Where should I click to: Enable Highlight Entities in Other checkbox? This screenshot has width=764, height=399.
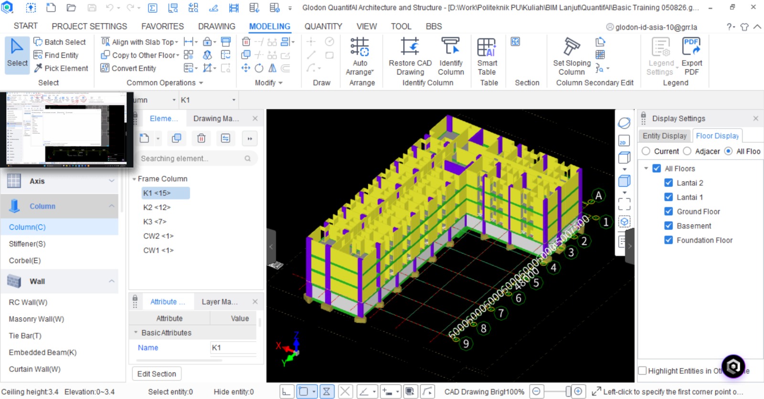click(x=643, y=371)
